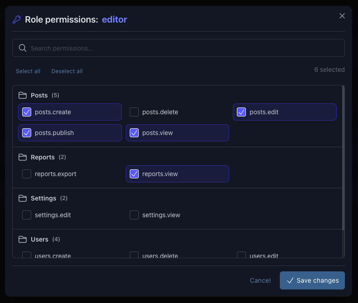This screenshot has width=358, height=303.
Task: Click the Select all link
Action: tap(28, 71)
